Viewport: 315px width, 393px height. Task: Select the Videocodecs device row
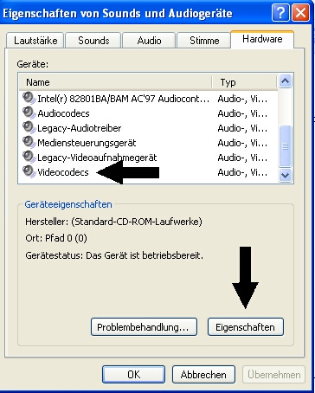[x=148, y=172]
